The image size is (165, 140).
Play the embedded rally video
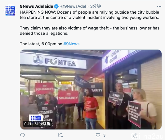[x=91, y=89]
